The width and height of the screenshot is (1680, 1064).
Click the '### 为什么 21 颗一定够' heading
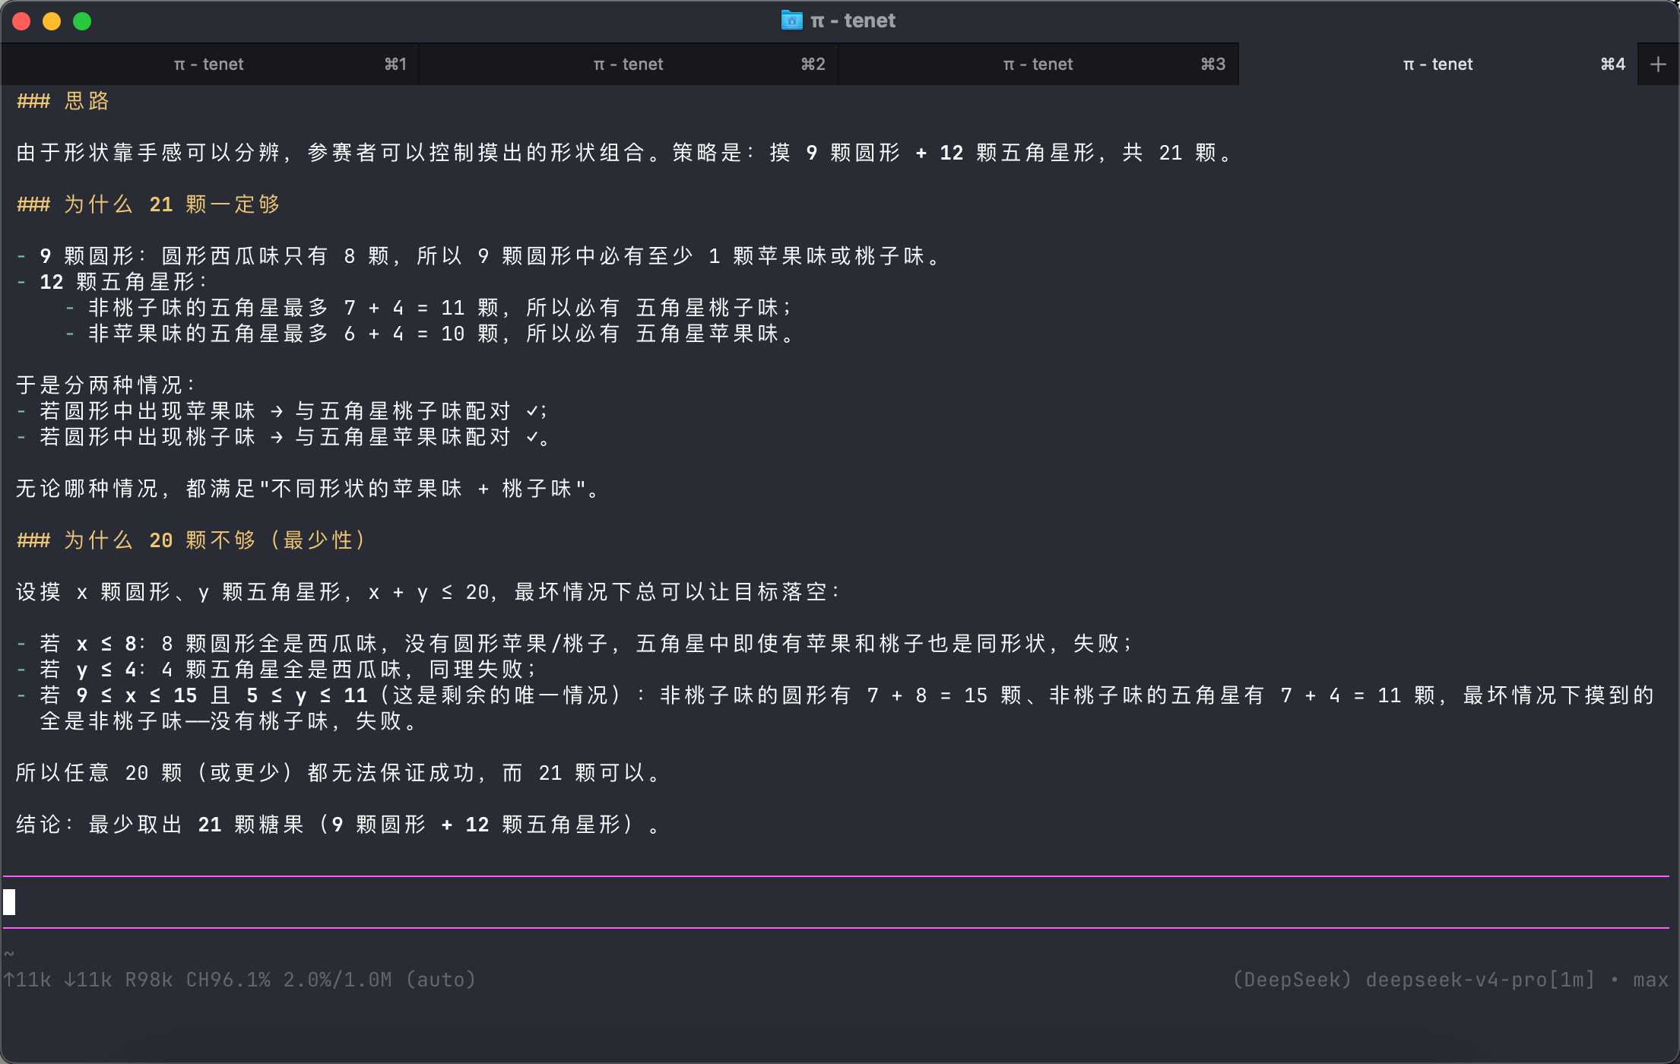coord(148,204)
